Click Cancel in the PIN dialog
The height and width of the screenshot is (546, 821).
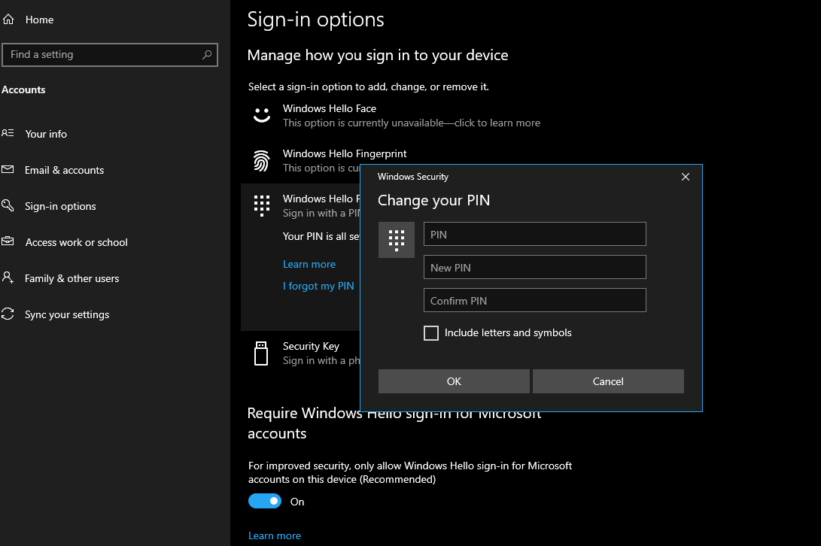click(608, 381)
